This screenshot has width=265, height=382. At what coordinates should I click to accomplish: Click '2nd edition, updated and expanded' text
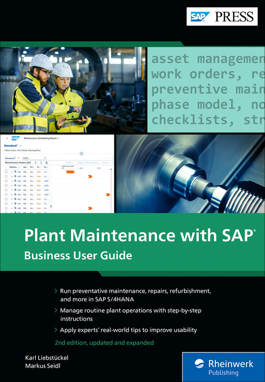click(x=104, y=342)
